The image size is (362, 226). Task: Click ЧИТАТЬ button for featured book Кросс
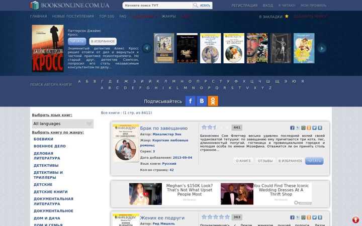click(77, 41)
